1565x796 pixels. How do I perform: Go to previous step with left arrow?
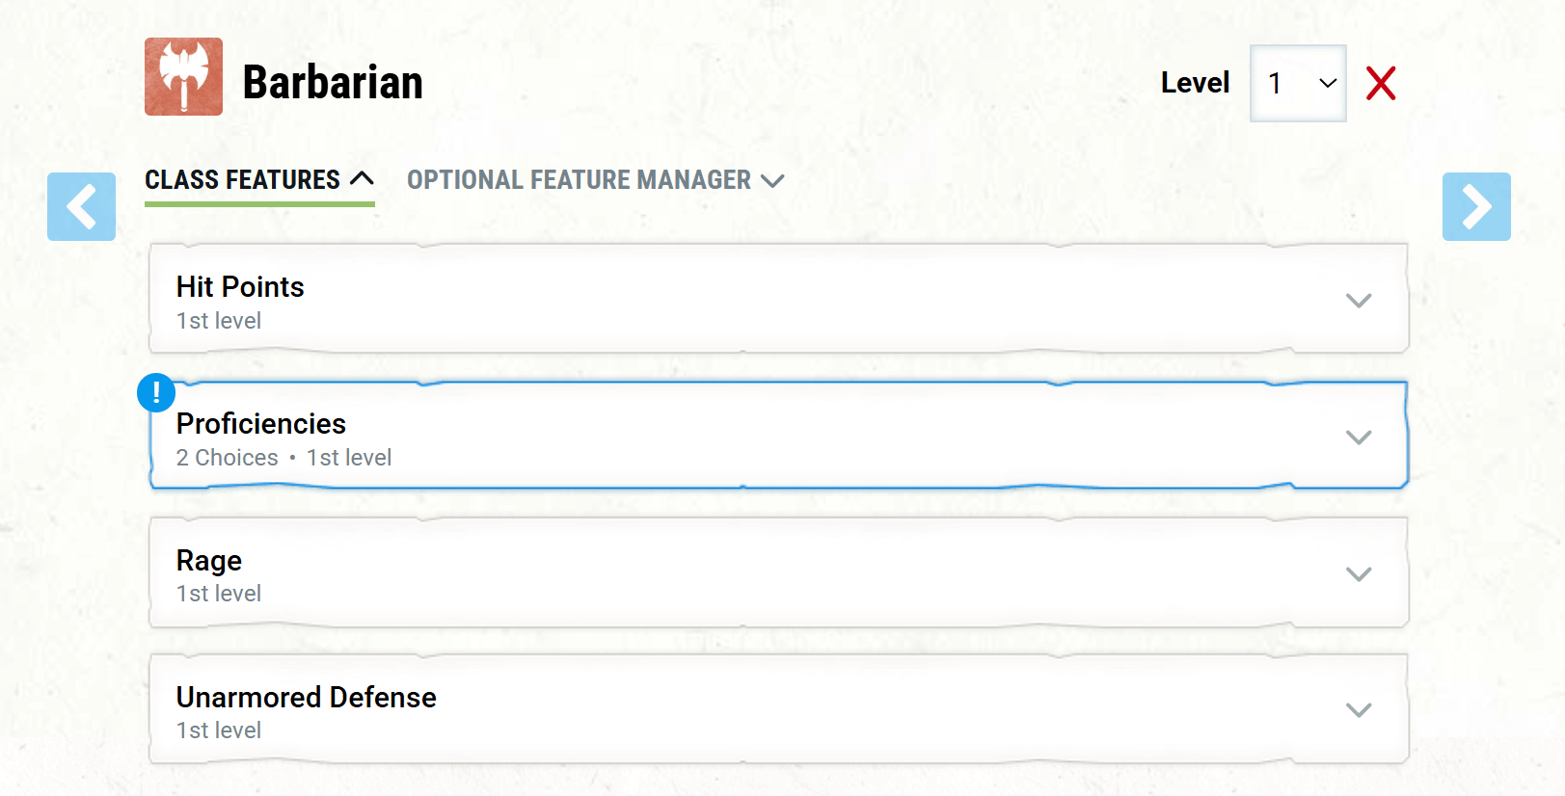point(81,206)
